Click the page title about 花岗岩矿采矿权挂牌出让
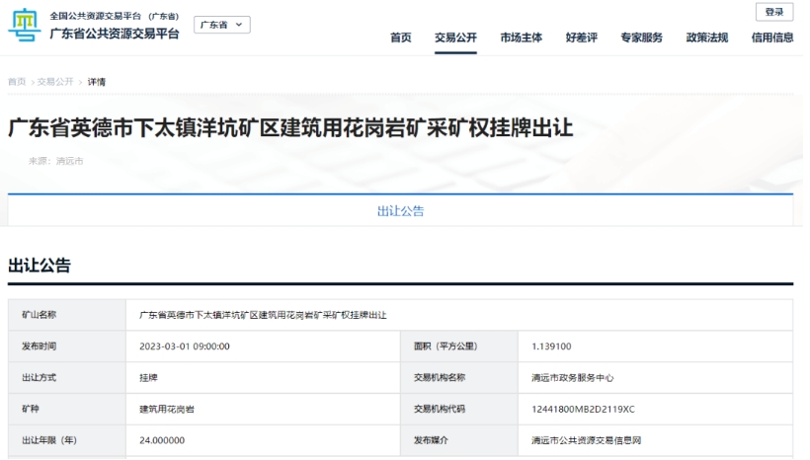Image resolution: width=810 pixels, height=460 pixels. [x=290, y=128]
